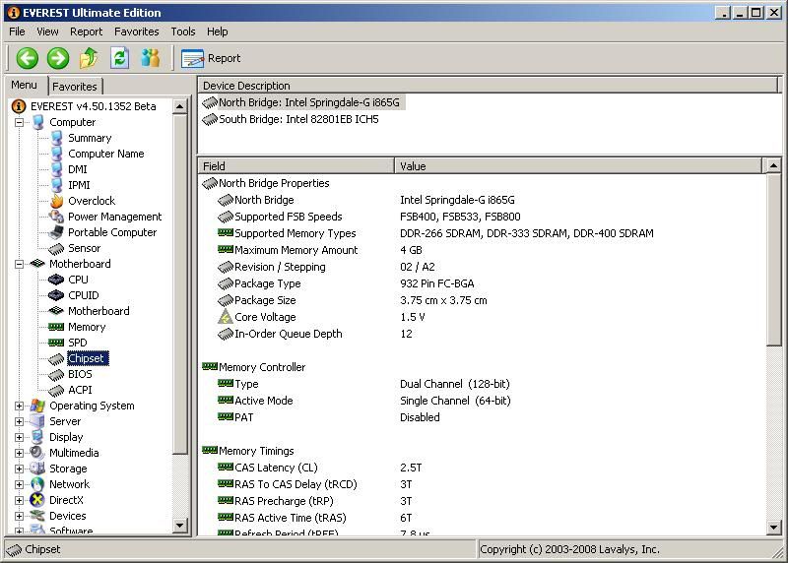Click the CPUID chip icon
Screen dimensions: 788x563
pos(56,295)
